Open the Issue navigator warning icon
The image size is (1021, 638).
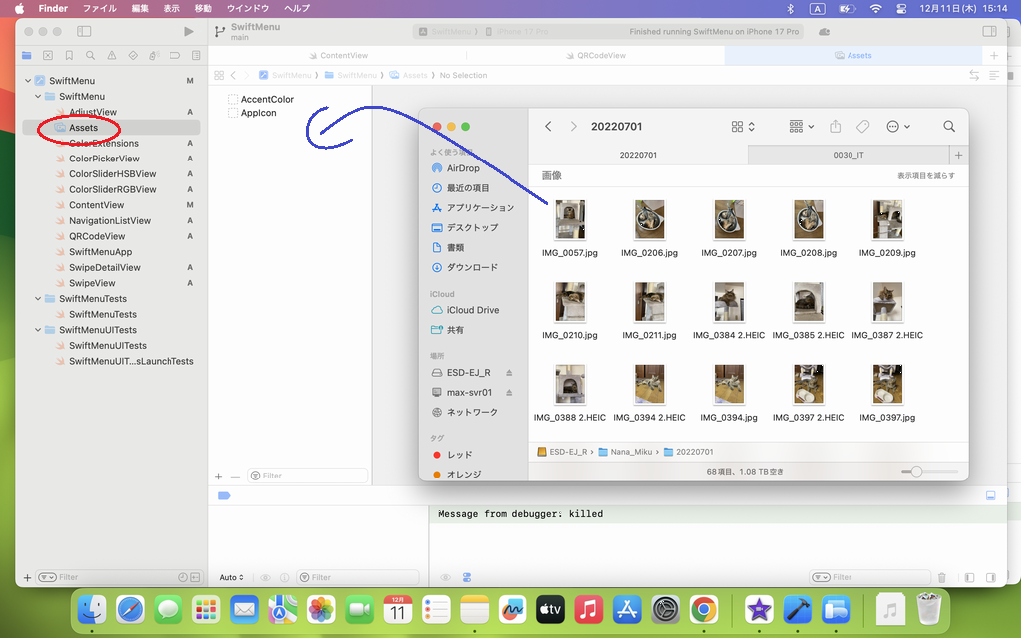pyautogui.click(x=112, y=55)
